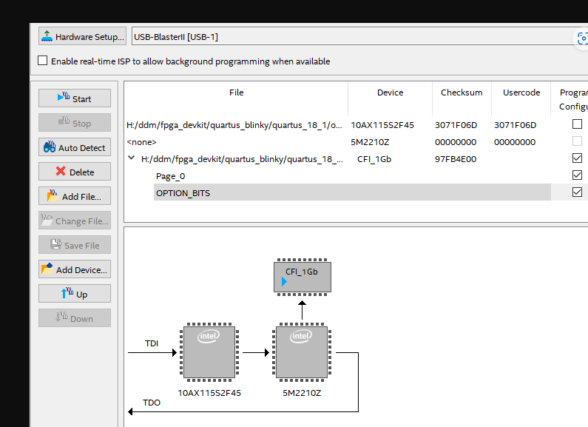The width and height of the screenshot is (588, 427).
Task: Select the 10AX115S2F45 chip in chain diagram
Action: [209, 354]
